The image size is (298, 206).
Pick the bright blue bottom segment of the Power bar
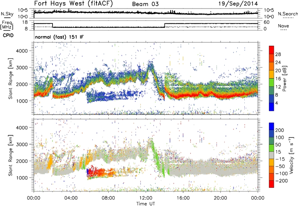pyautogui.click(x=272, y=107)
